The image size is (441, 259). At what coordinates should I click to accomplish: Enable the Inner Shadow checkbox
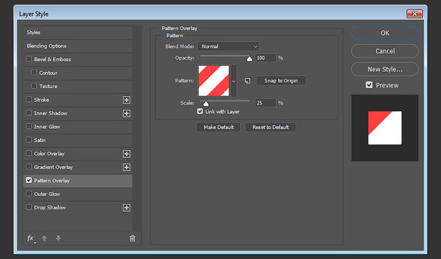[x=28, y=113]
